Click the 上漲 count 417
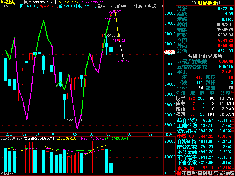Viewport: 235px width, 176px height. pos(199,77)
